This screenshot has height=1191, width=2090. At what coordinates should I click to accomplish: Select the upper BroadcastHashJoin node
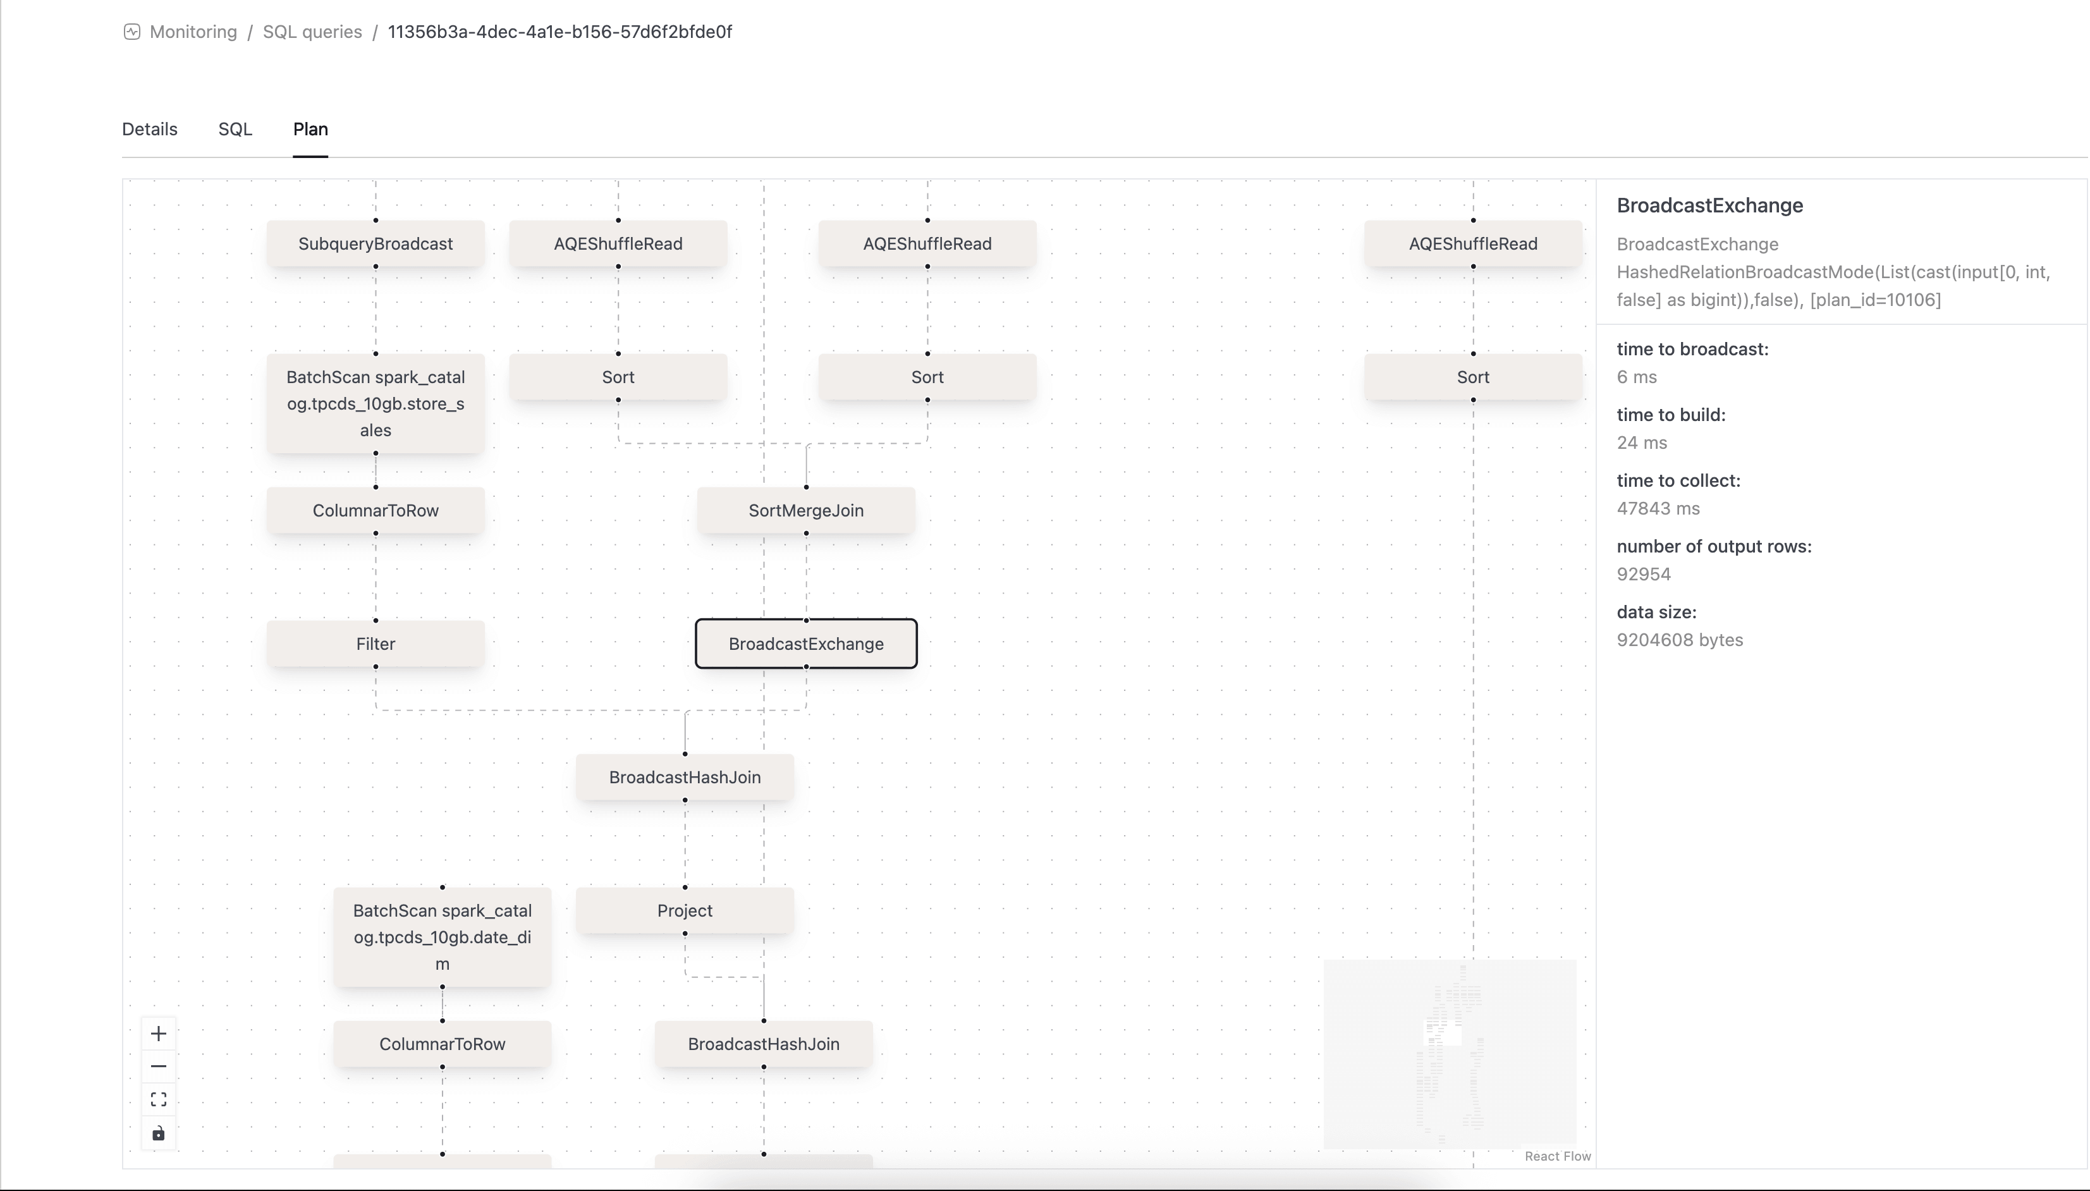(685, 777)
